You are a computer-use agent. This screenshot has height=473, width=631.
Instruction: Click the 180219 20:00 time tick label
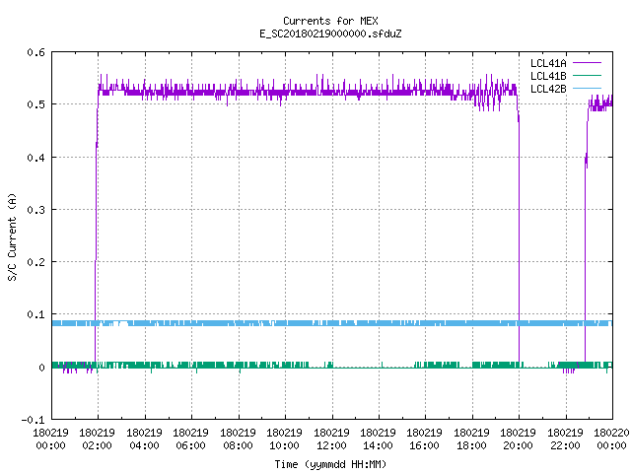(518, 439)
